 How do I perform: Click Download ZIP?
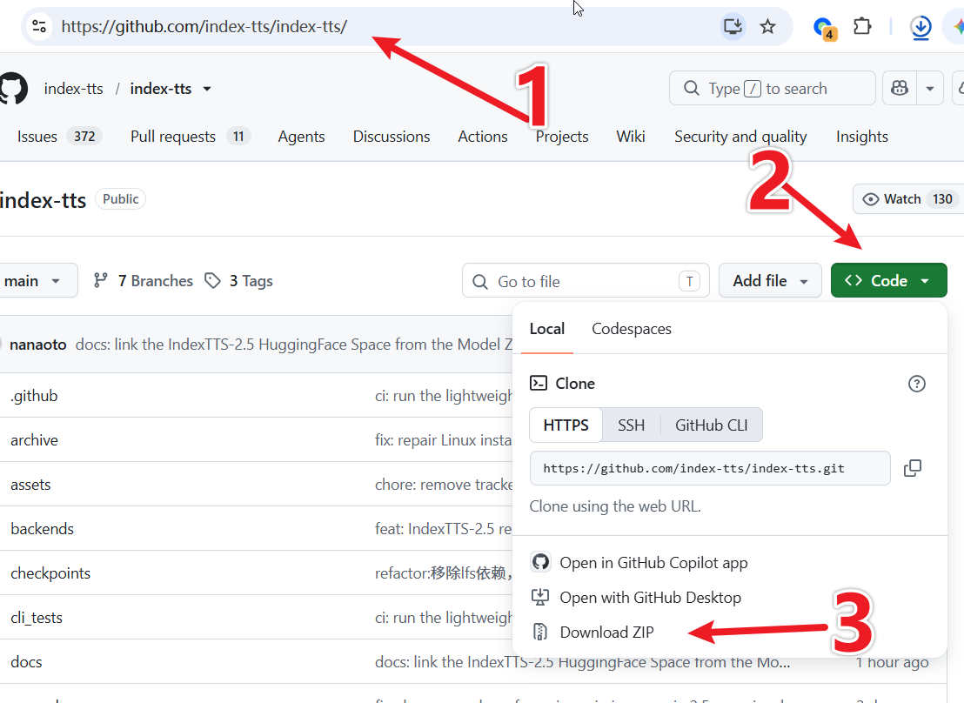point(592,633)
